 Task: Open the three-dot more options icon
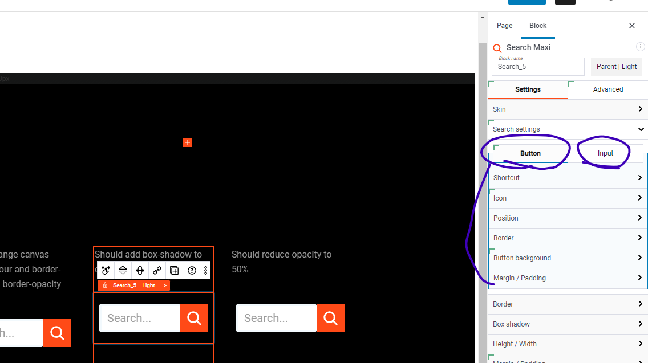pyautogui.click(x=205, y=270)
